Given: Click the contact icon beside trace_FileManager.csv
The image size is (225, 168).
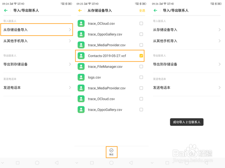Looking at the screenshot, I should pyautogui.click(x=81, y=66).
